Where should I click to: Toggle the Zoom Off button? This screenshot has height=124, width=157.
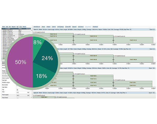[x=68, y=27]
